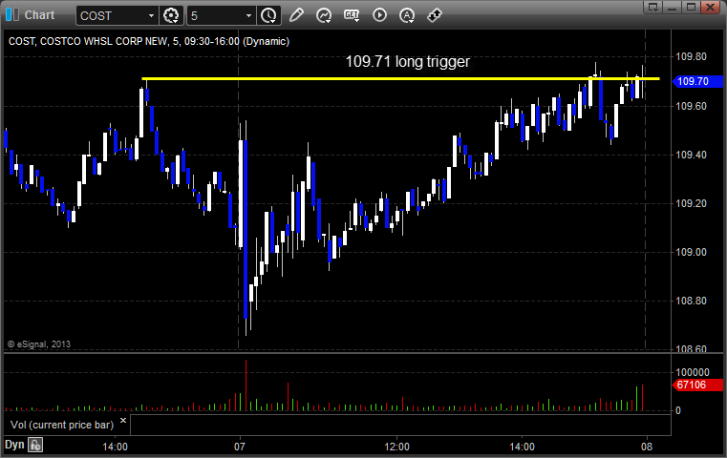The width and height of the screenshot is (727, 458).
Task: Click the bar replay play button
Action: 379,15
